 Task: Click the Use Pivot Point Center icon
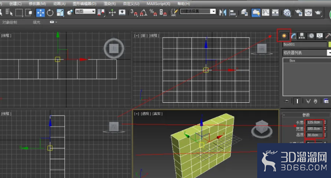coord(101,12)
